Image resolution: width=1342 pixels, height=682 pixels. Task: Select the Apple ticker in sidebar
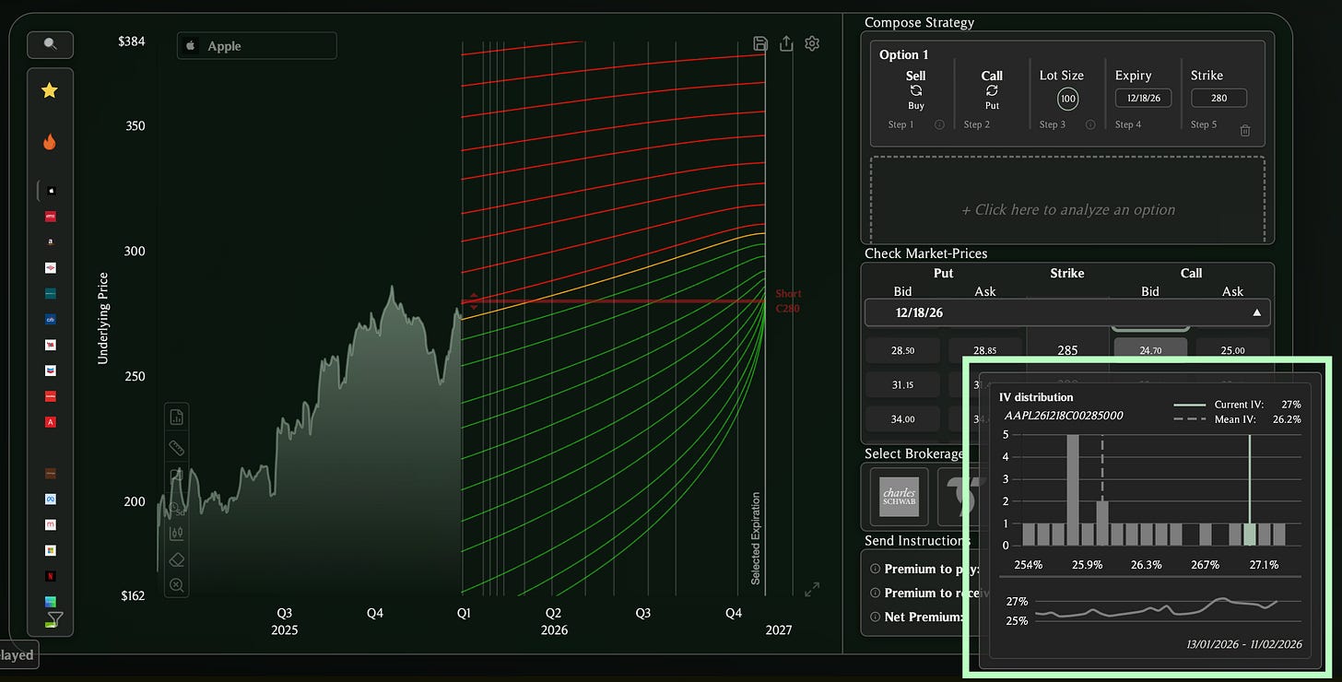point(51,191)
